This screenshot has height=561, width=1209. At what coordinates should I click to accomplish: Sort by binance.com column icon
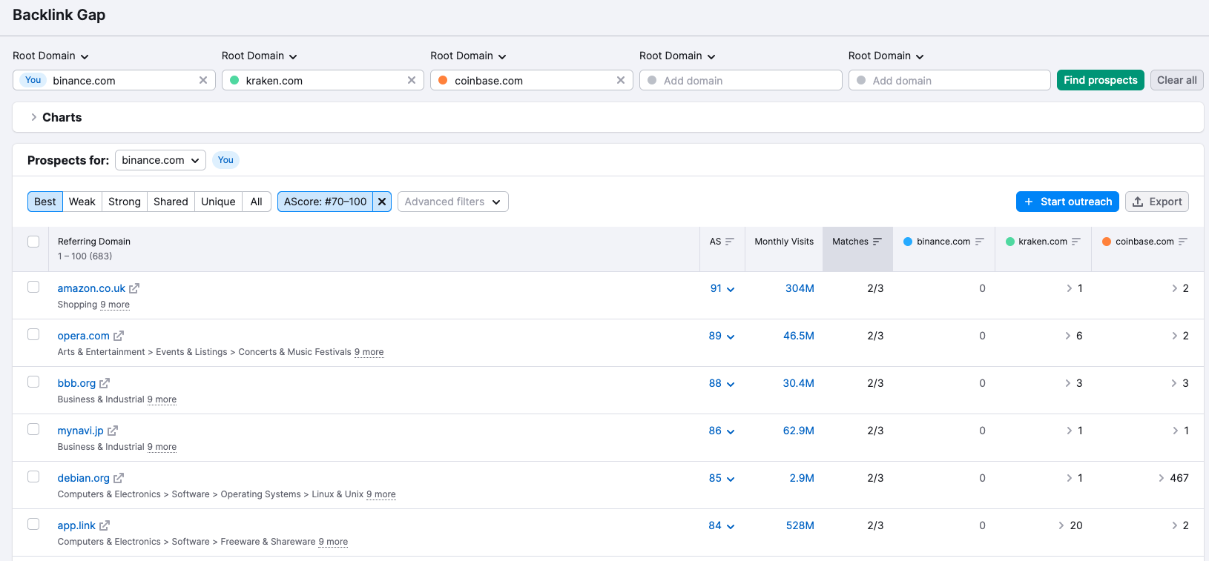(x=980, y=242)
